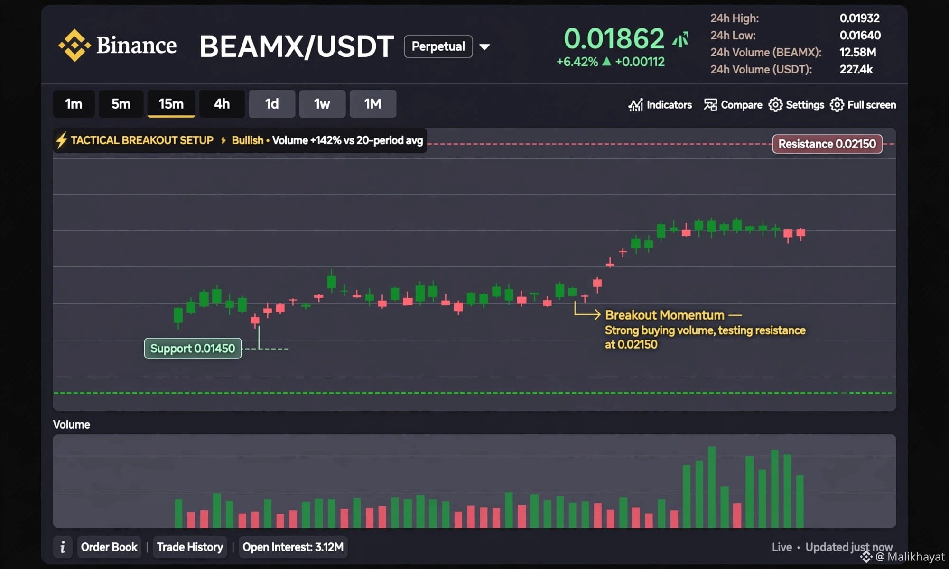The width and height of the screenshot is (949, 569).
Task: Click the tallest green volume bar
Action: click(x=711, y=487)
